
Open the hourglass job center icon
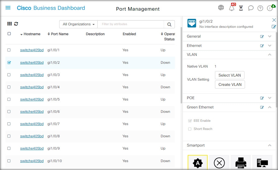[x=241, y=8]
